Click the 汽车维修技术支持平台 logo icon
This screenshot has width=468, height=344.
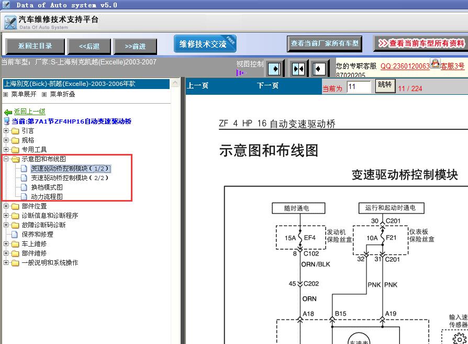tap(10, 23)
